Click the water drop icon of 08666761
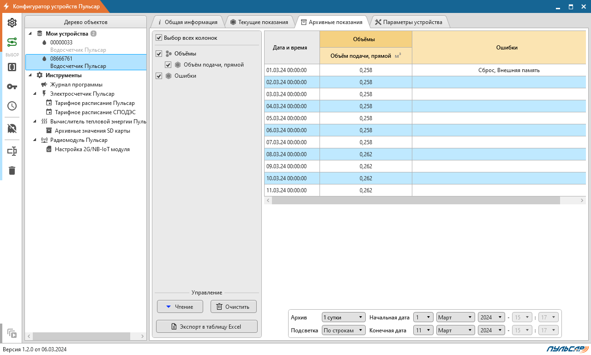Viewport: 591px width, 355px height. [x=44, y=59]
